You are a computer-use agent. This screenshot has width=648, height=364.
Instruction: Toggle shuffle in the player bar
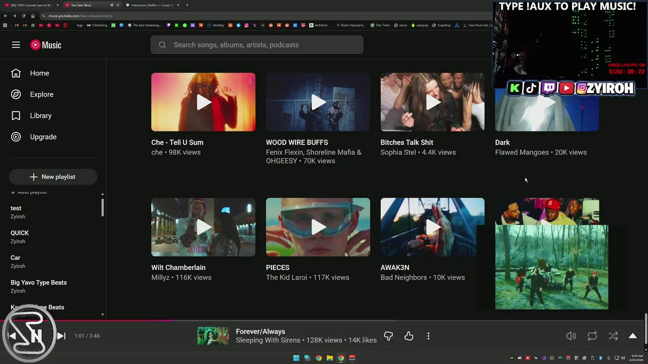(613, 336)
